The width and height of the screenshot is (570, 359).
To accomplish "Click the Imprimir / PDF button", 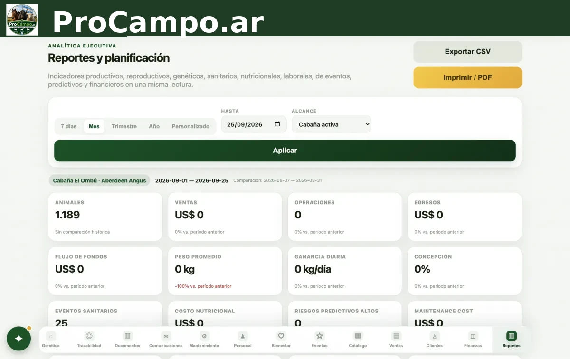I will click(x=468, y=77).
